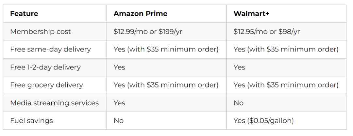Select the Free same-day delivery label

(50, 49)
